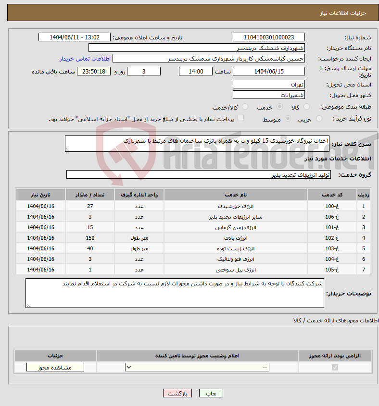Click service name انرژی پیل سوختی
This screenshot has width=379, height=406.
tap(236, 270)
